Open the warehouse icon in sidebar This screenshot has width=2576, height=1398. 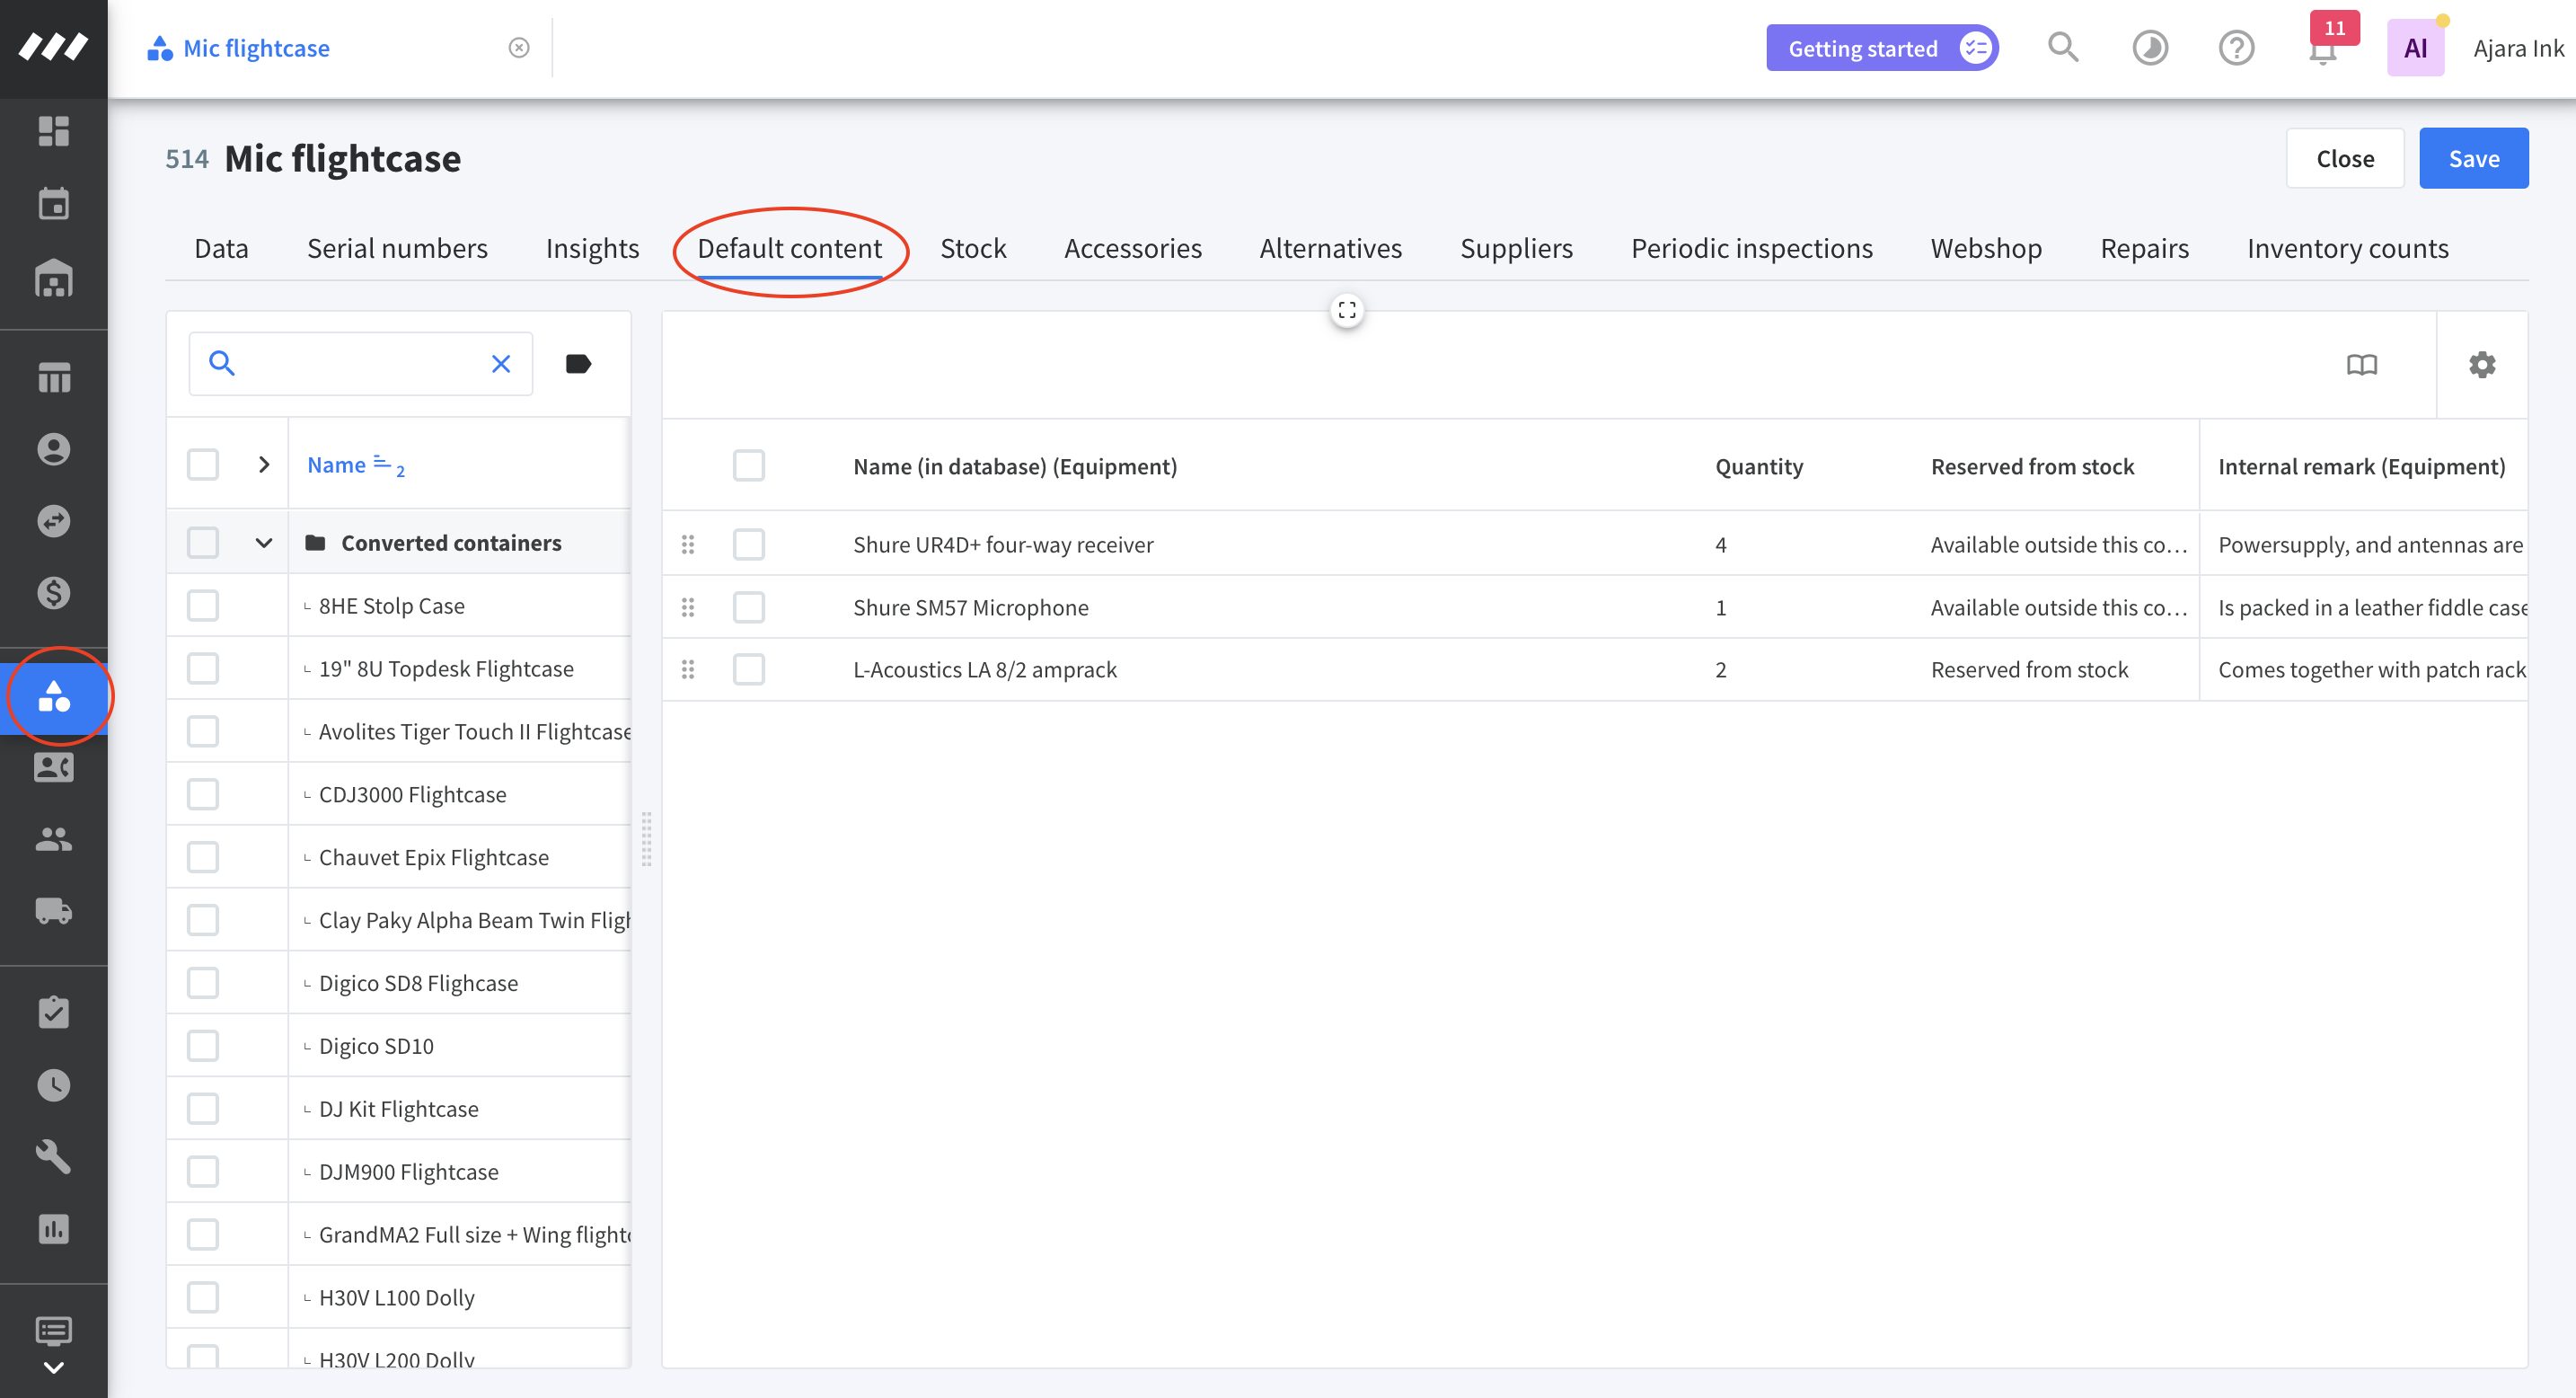click(x=54, y=278)
